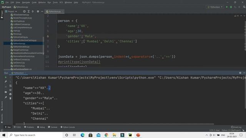Clear all Run console output
Screen dimensions: 246x138
pos(10,98)
